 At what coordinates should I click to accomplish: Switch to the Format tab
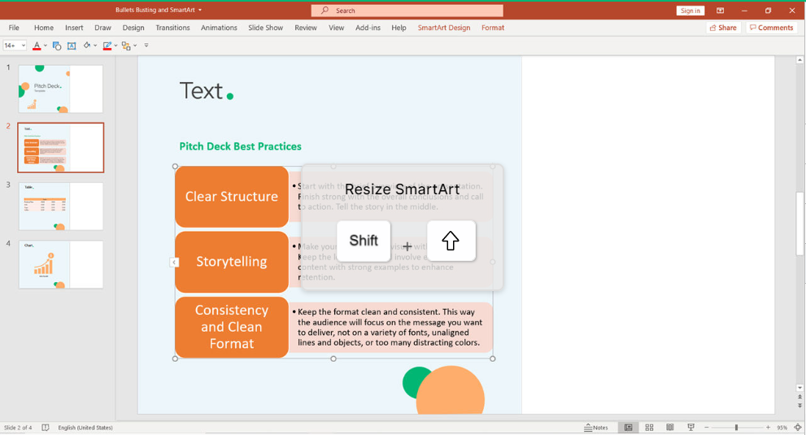coord(492,28)
